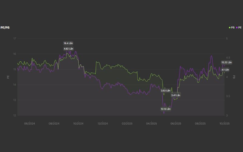The height and width of the screenshot is (152, 243).
Task: Click the 4.1 Lần latest PB label
Action: click(225, 70)
